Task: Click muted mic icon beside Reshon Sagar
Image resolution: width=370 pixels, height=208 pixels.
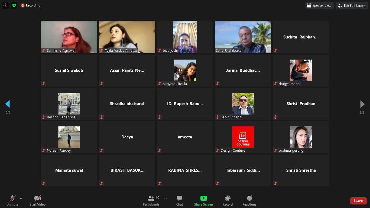Action: click(44, 117)
